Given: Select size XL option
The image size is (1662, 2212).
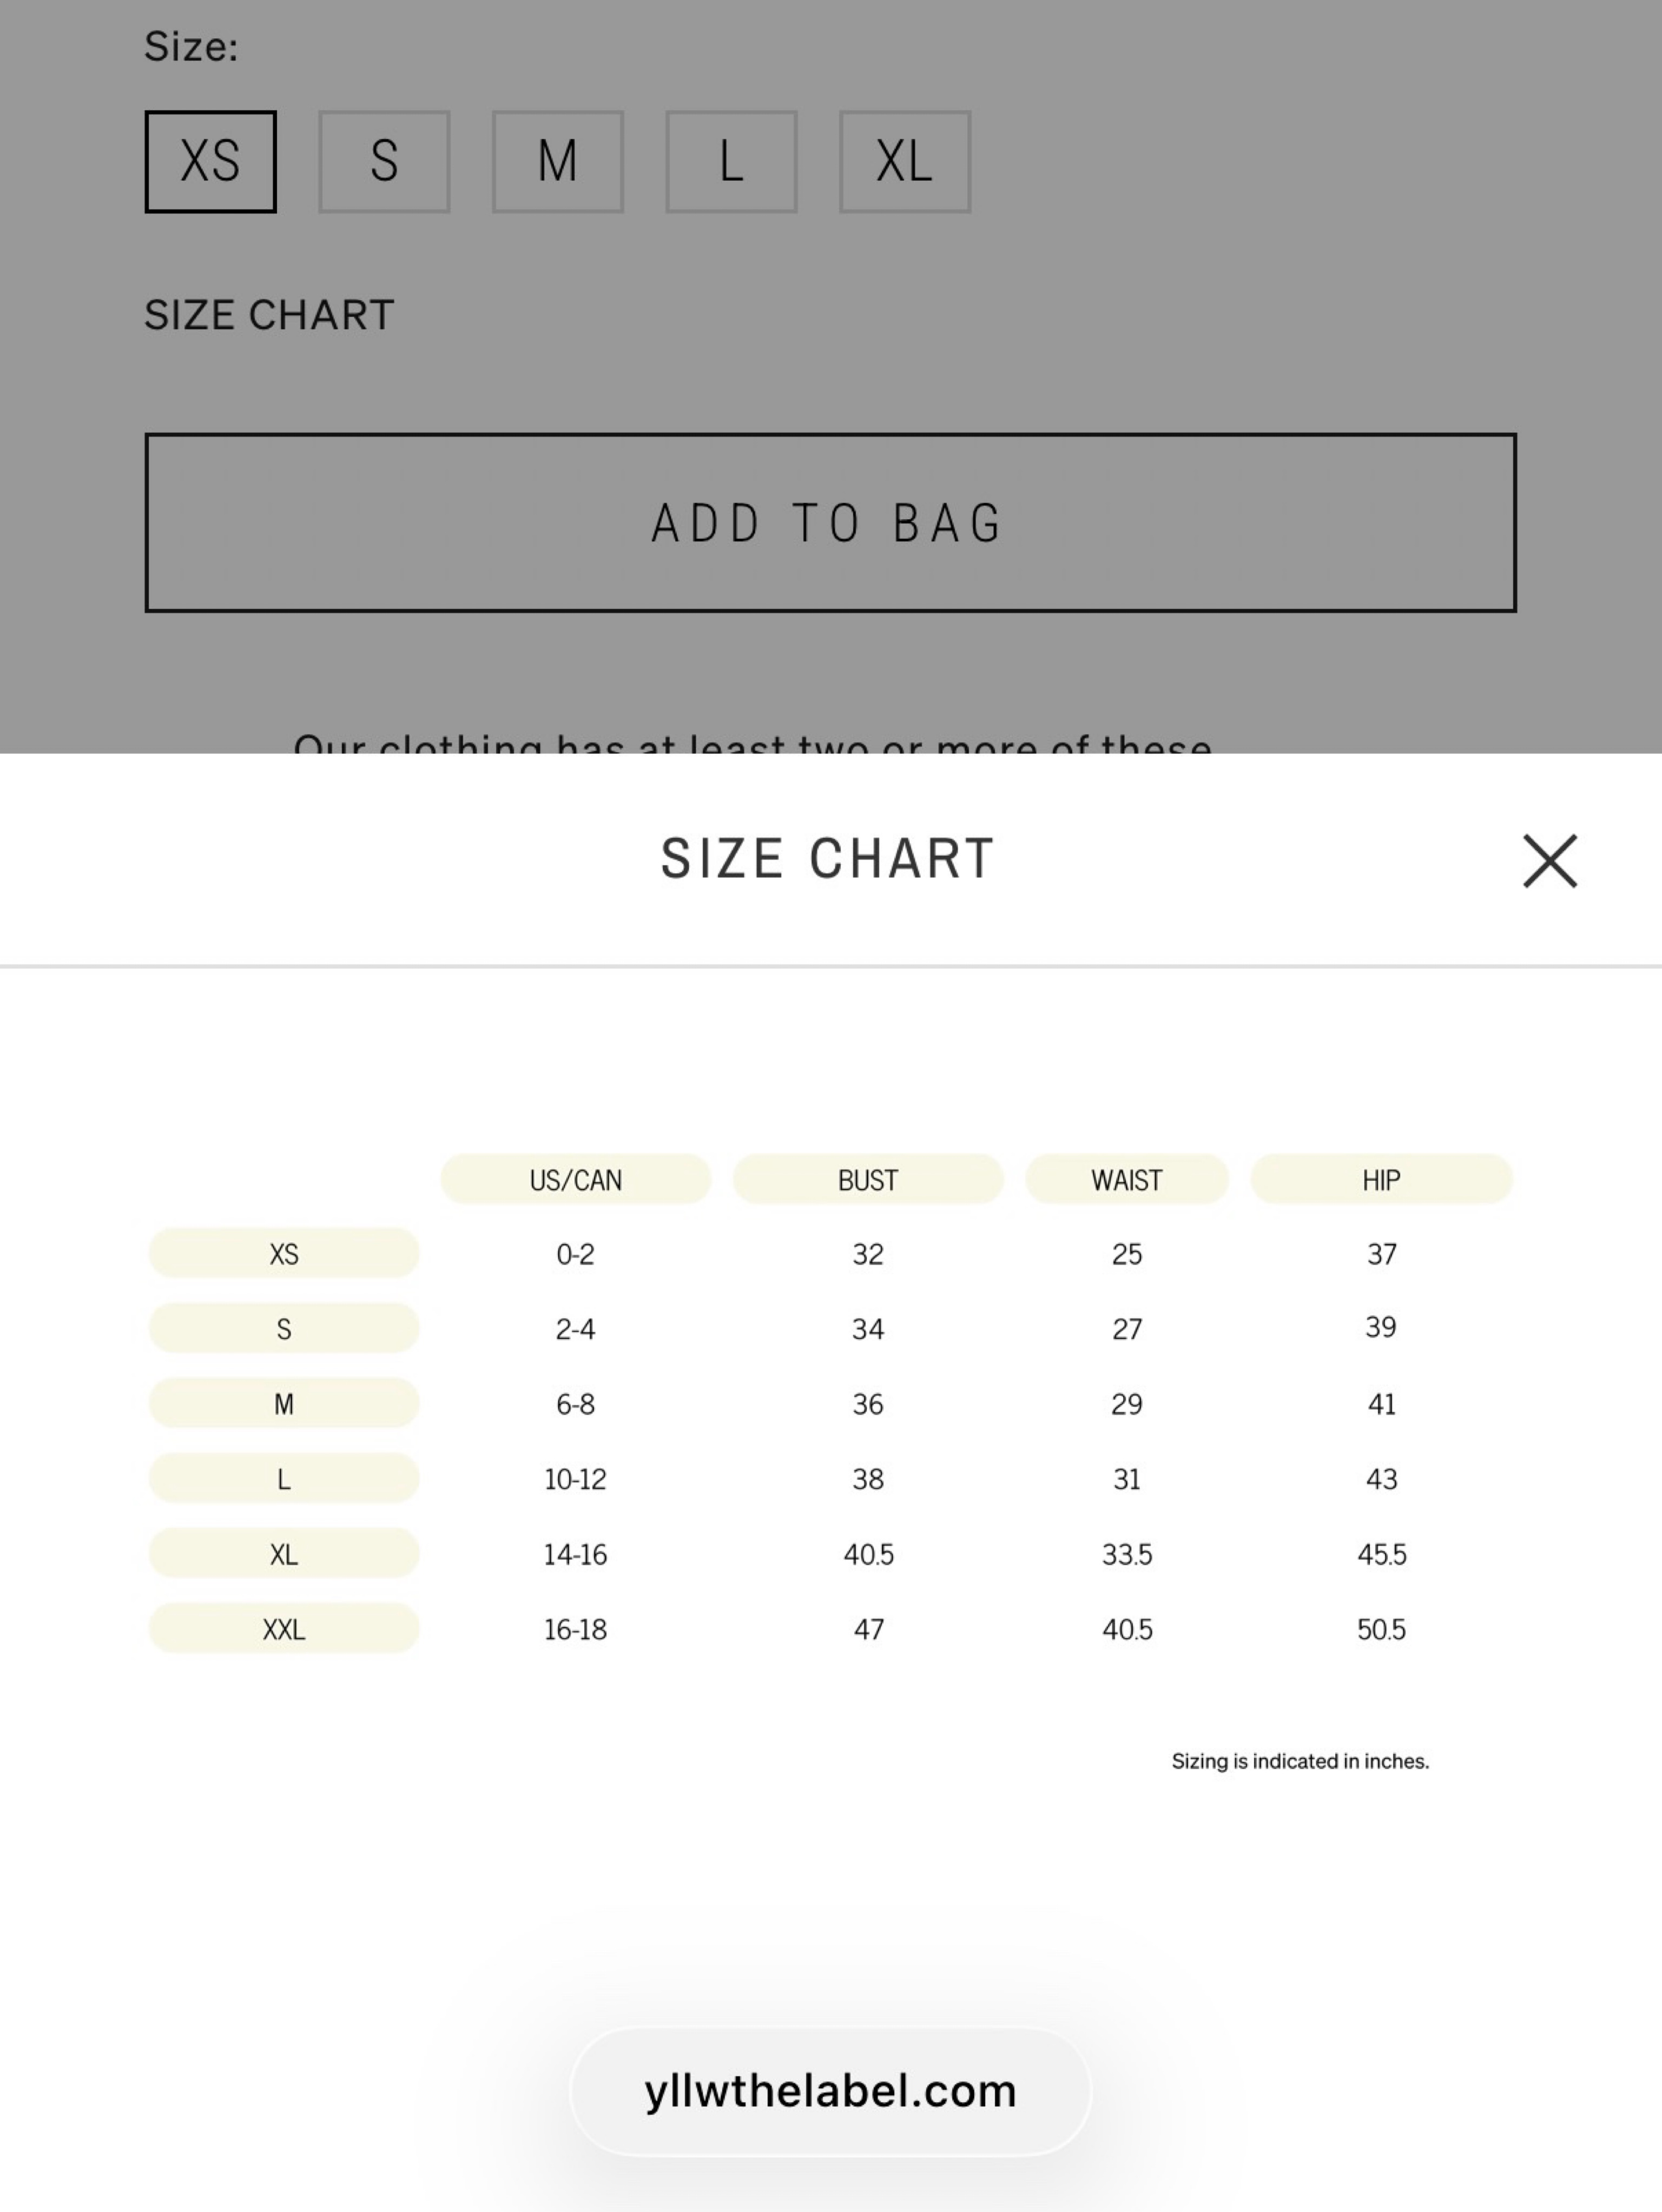Looking at the screenshot, I should pyautogui.click(x=905, y=161).
